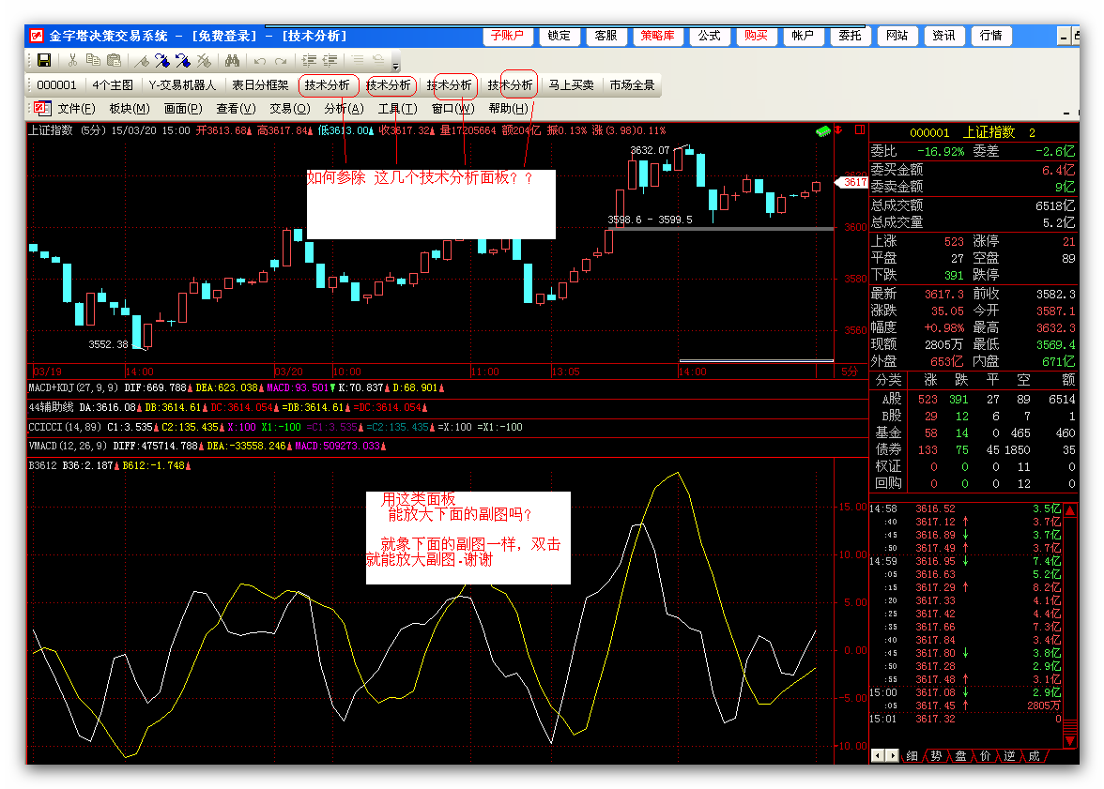Click the clear bookmarks crossed-flag icon
This screenshot has width=1104, height=789.
[205, 61]
